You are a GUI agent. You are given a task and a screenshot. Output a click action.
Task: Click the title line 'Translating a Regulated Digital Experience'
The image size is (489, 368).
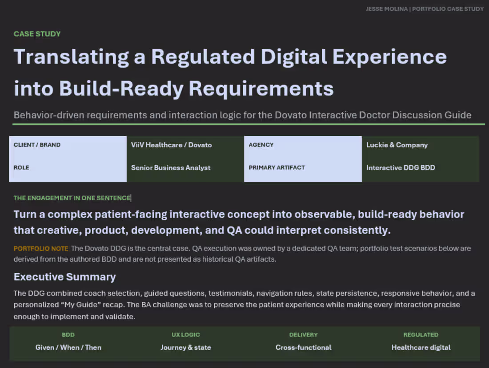(230, 57)
